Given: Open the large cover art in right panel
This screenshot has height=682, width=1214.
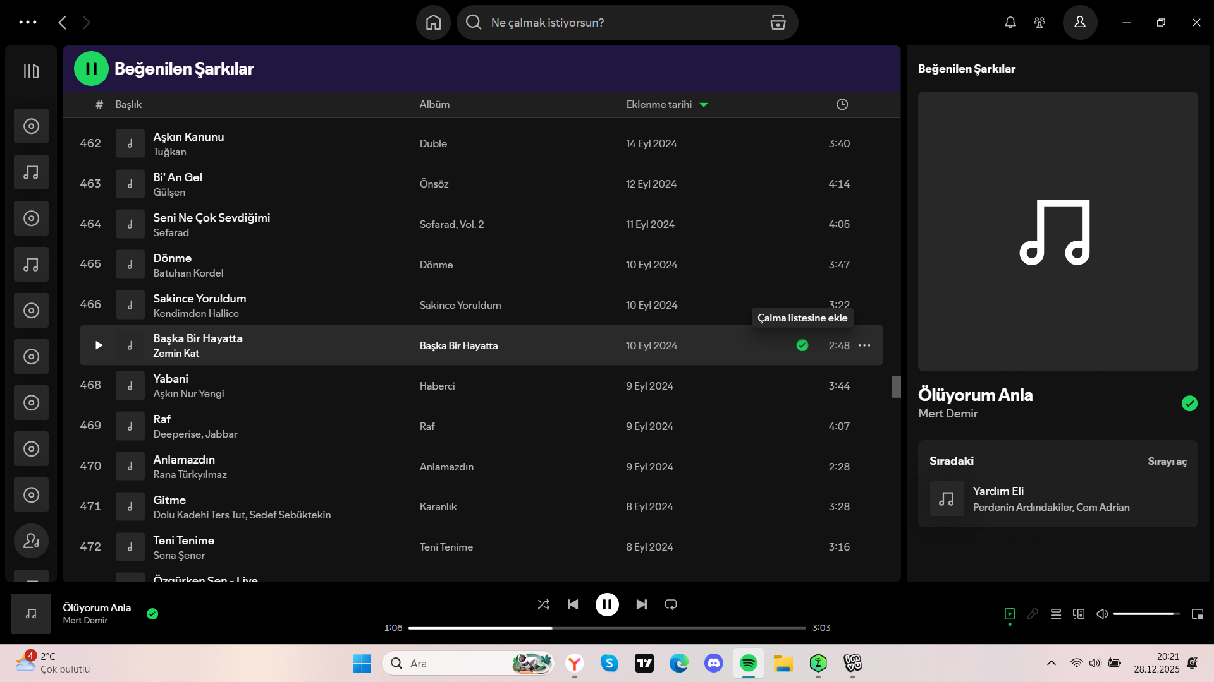Looking at the screenshot, I should [x=1058, y=231].
